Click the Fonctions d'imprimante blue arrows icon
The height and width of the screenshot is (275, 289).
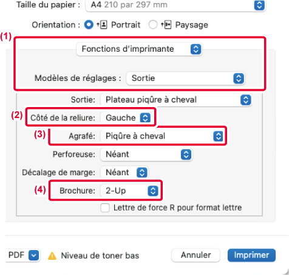click(x=195, y=49)
